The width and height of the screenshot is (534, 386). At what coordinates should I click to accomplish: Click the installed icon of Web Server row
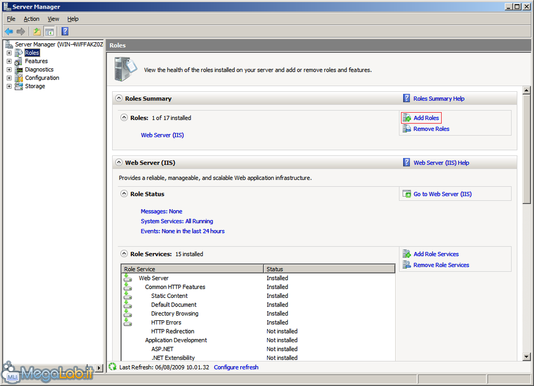(x=128, y=278)
